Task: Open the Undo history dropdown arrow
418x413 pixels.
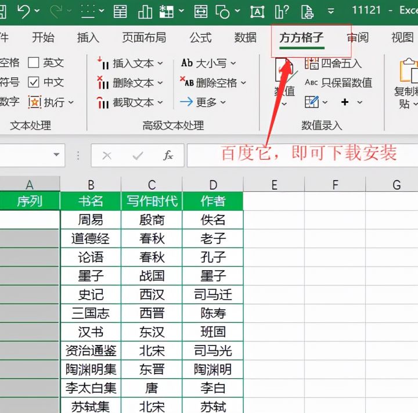Action: pos(37,11)
